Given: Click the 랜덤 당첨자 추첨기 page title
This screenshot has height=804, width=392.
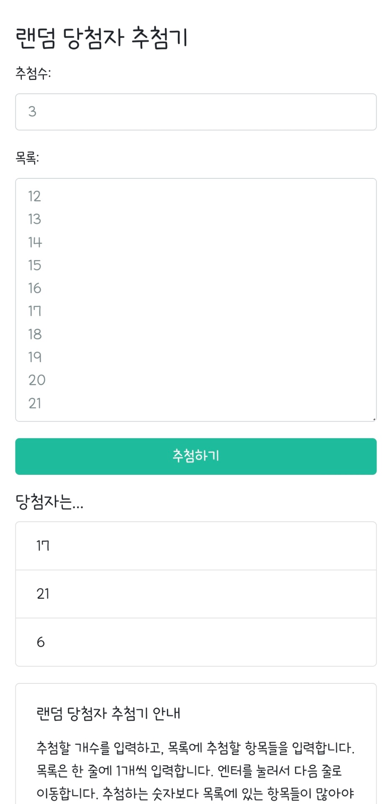Looking at the screenshot, I should click(102, 38).
